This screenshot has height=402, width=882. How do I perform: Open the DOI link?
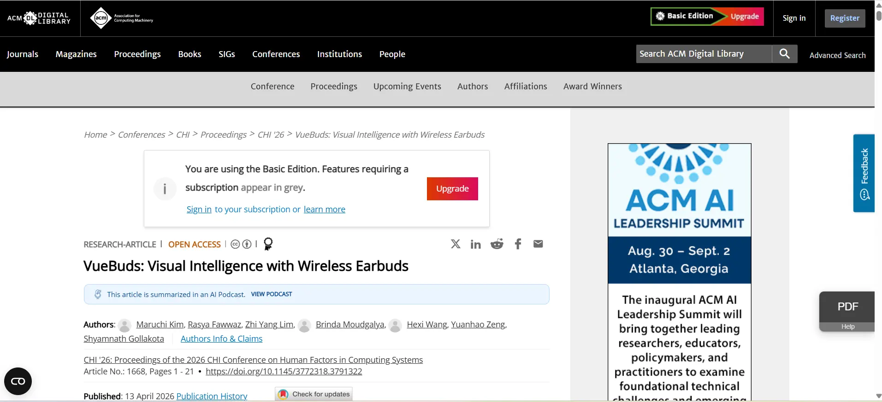point(284,372)
